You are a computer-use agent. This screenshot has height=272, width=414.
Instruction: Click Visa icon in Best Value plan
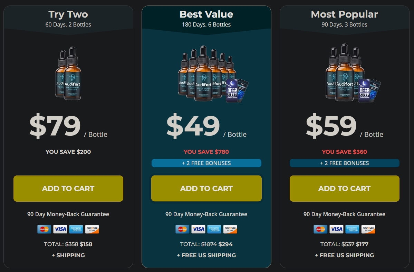[x=198, y=229]
